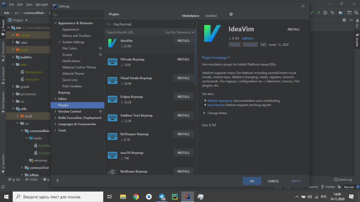Expand Tools settings section

click(55, 130)
